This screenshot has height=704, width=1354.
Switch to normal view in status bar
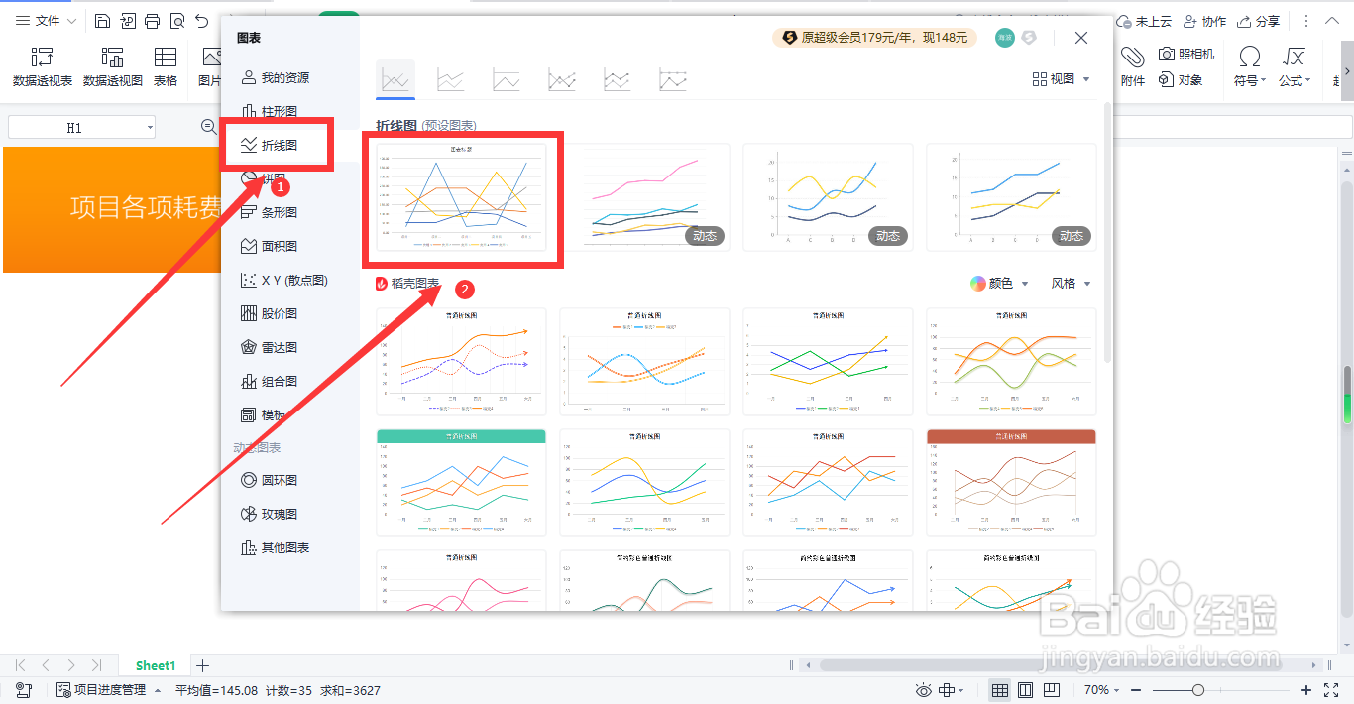click(1000, 690)
